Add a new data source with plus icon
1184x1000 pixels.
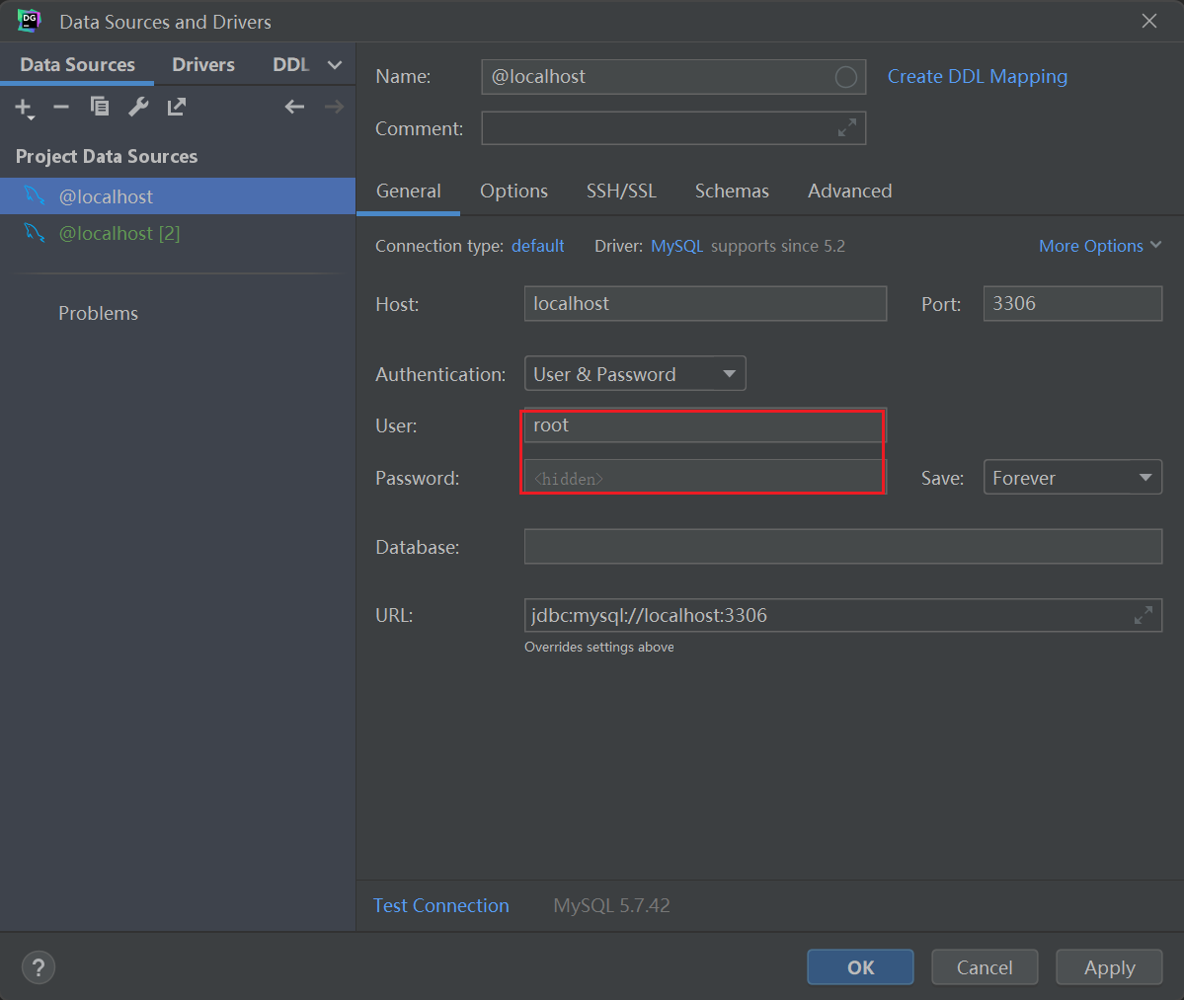click(x=24, y=108)
